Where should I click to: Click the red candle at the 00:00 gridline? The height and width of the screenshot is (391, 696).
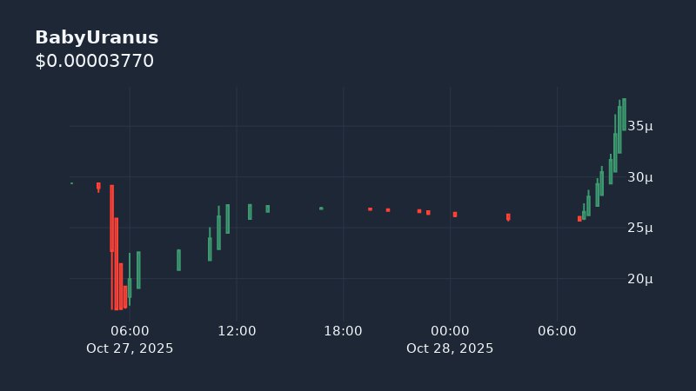(455, 215)
